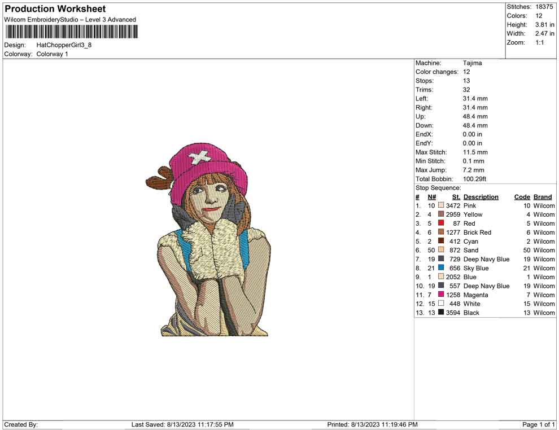Viewport: 559px width, 430px height.
Task: Click the stitch count '3472' for Pink
Action: pos(453,205)
